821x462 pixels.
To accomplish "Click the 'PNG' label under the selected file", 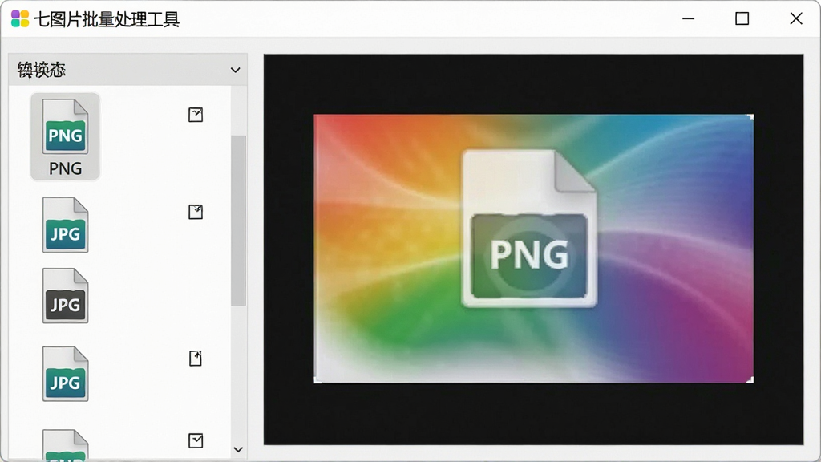I will [x=66, y=168].
